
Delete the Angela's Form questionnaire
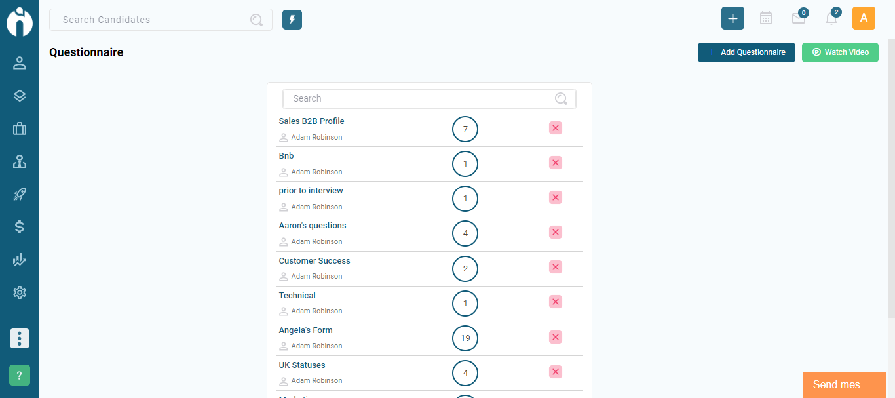[x=556, y=337]
